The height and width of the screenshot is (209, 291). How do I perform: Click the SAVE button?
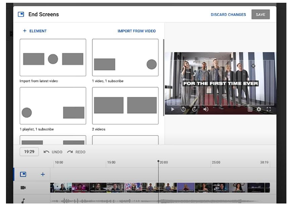(260, 15)
